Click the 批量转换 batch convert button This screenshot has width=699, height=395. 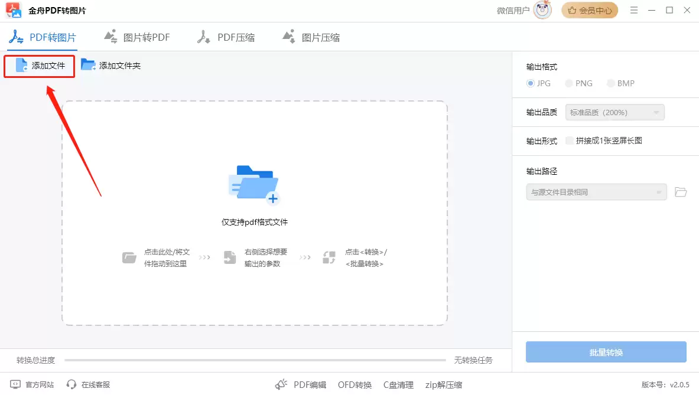point(606,352)
